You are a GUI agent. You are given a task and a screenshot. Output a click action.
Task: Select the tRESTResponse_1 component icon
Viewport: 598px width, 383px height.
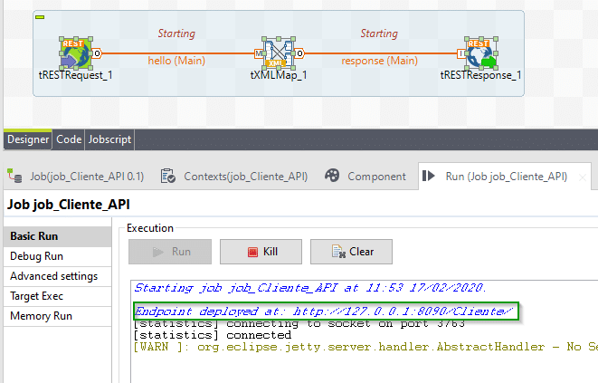(479, 53)
